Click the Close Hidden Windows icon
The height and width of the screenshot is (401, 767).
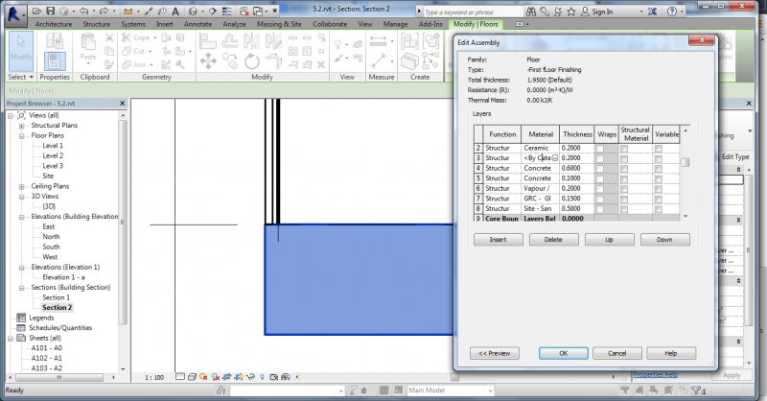click(x=244, y=11)
